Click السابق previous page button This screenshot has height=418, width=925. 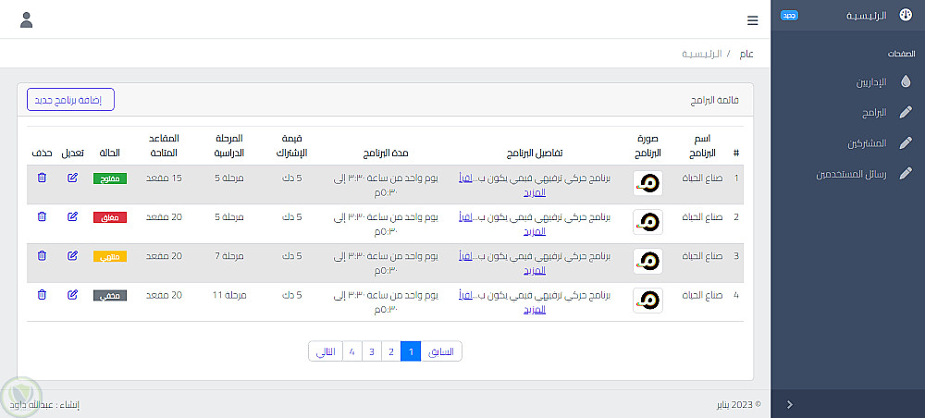click(x=441, y=351)
